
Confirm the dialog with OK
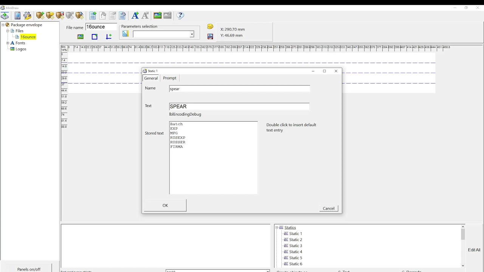(x=165, y=206)
